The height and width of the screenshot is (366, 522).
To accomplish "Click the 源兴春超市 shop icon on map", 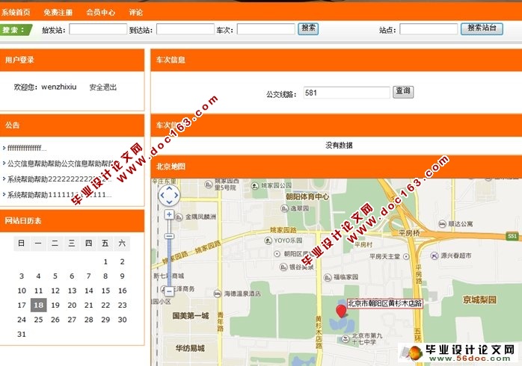I will pyautogui.click(x=435, y=255).
